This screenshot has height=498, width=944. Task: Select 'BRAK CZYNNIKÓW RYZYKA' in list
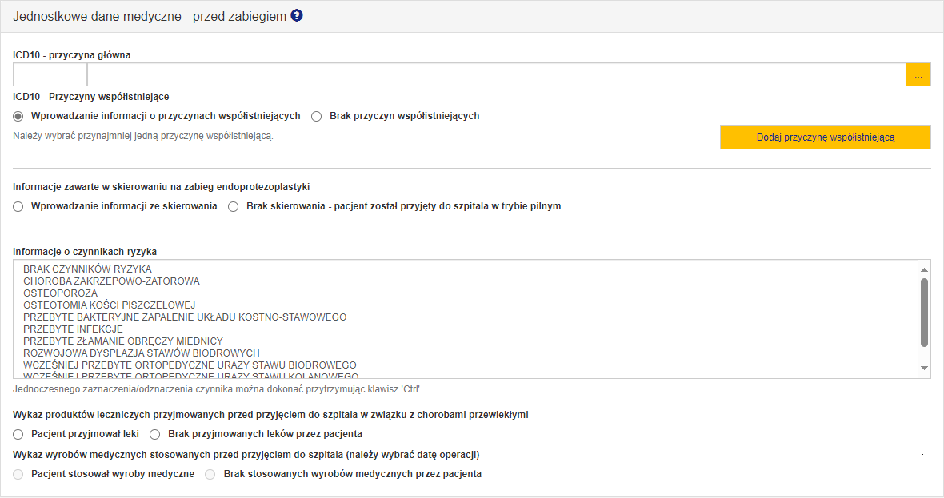pyautogui.click(x=88, y=269)
